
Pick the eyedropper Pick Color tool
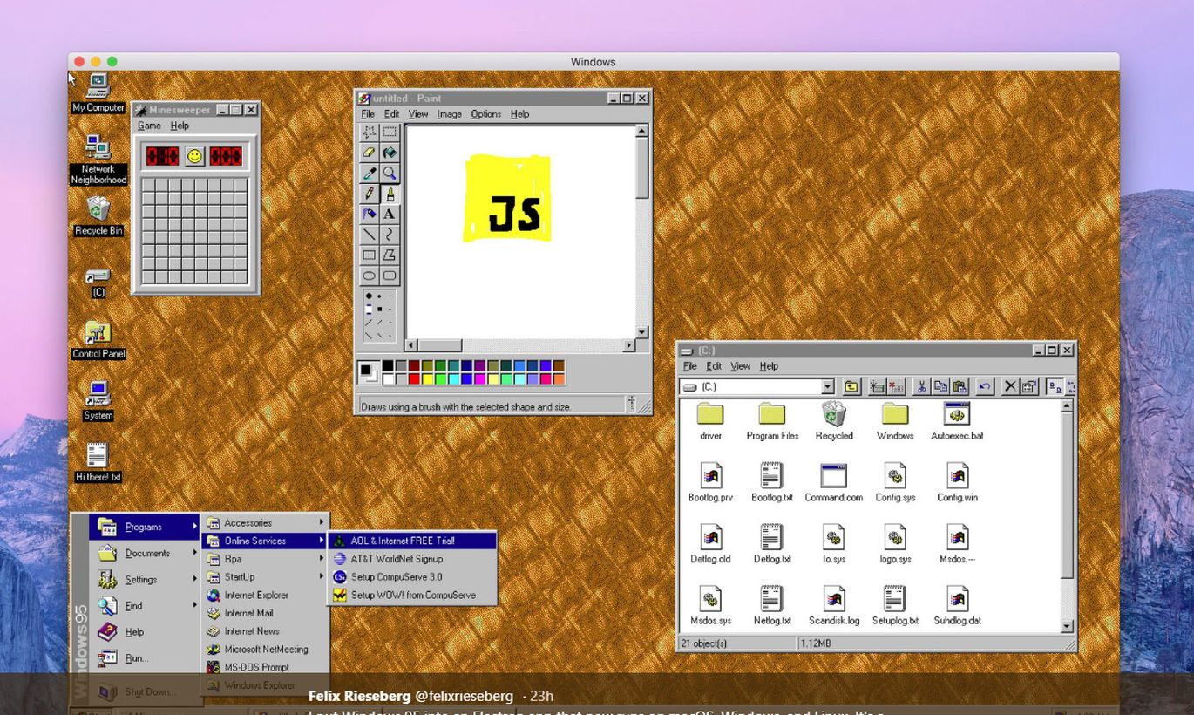point(370,173)
